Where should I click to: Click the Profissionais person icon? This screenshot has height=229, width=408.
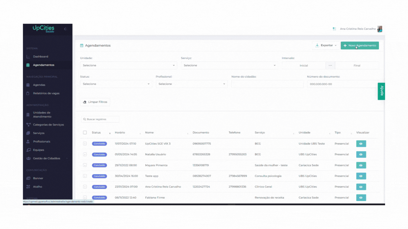coord(28,141)
